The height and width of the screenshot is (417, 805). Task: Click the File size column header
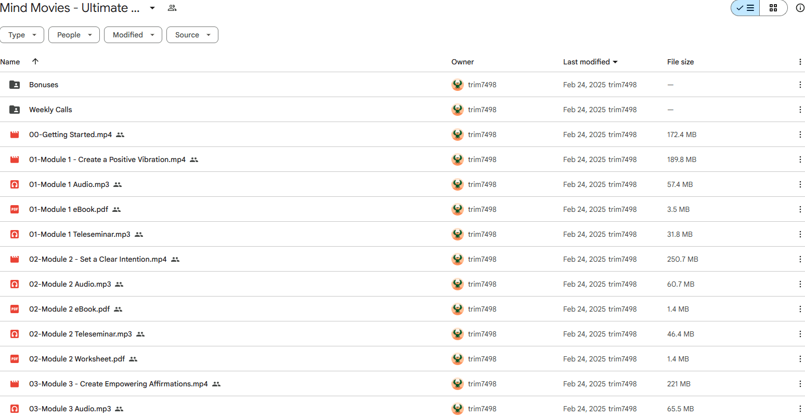click(680, 62)
